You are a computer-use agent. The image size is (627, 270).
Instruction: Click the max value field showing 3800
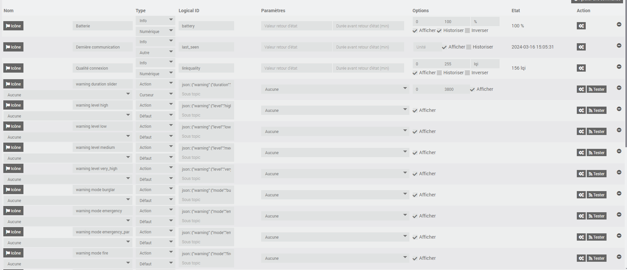point(456,89)
